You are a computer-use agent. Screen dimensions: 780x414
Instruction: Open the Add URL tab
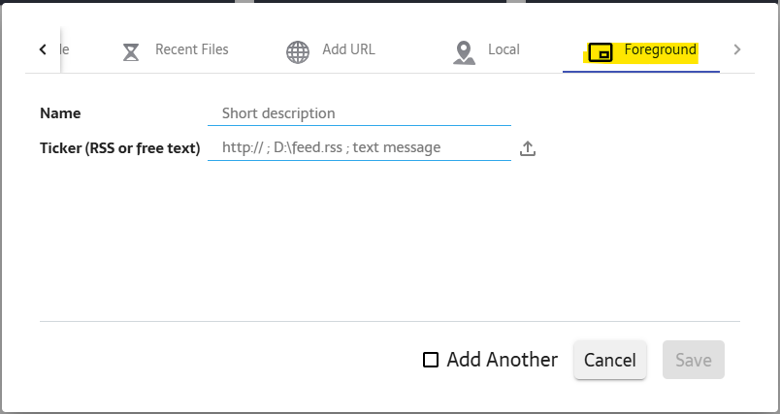point(348,49)
